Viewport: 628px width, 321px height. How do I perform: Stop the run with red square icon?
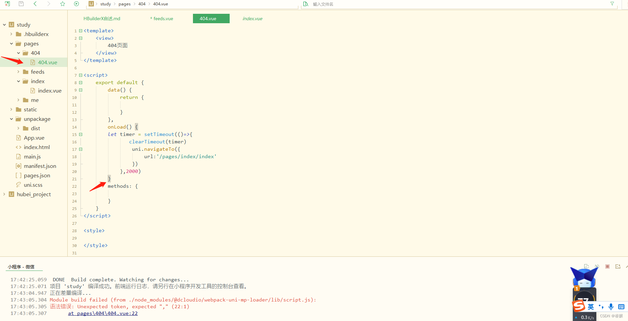coord(607,266)
